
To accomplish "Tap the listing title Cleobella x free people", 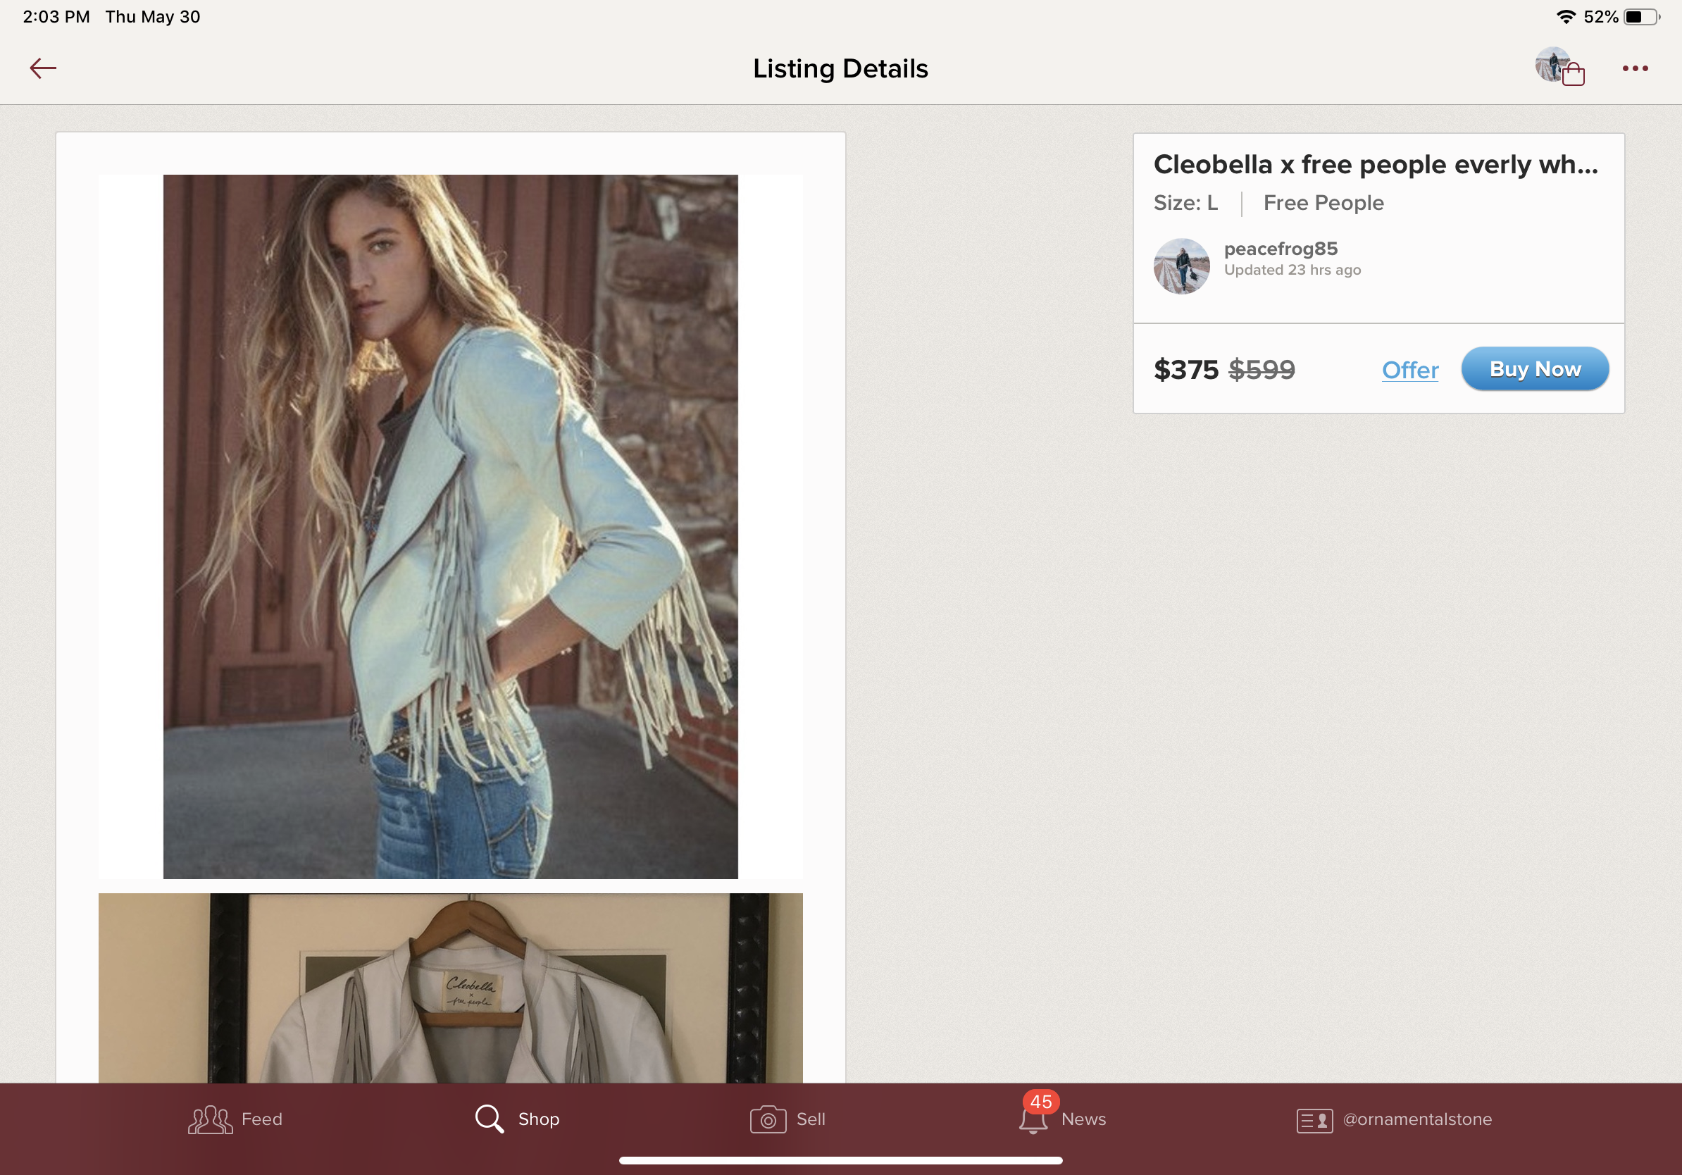I will point(1376,165).
